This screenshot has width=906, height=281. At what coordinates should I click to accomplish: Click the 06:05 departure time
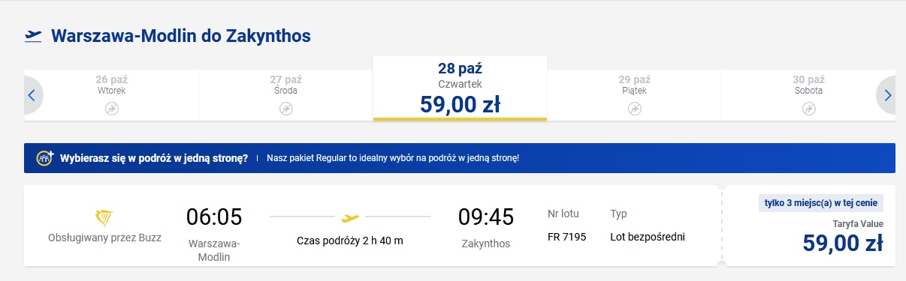pyautogui.click(x=214, y=217)
